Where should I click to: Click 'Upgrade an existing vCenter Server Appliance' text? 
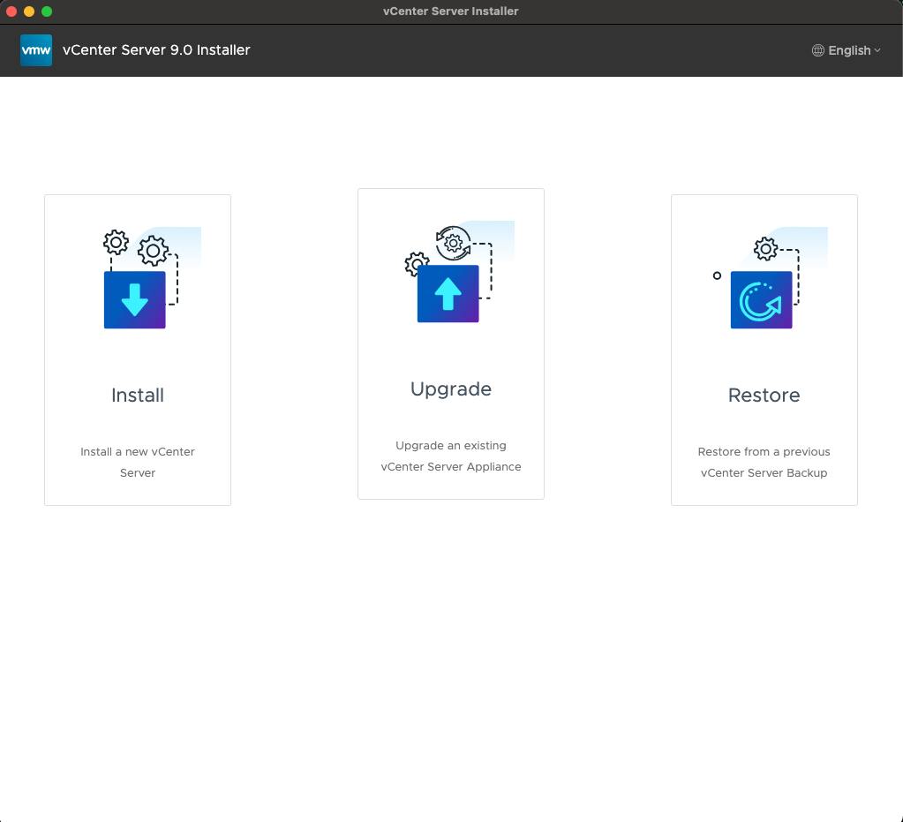[x=451, y=456]
